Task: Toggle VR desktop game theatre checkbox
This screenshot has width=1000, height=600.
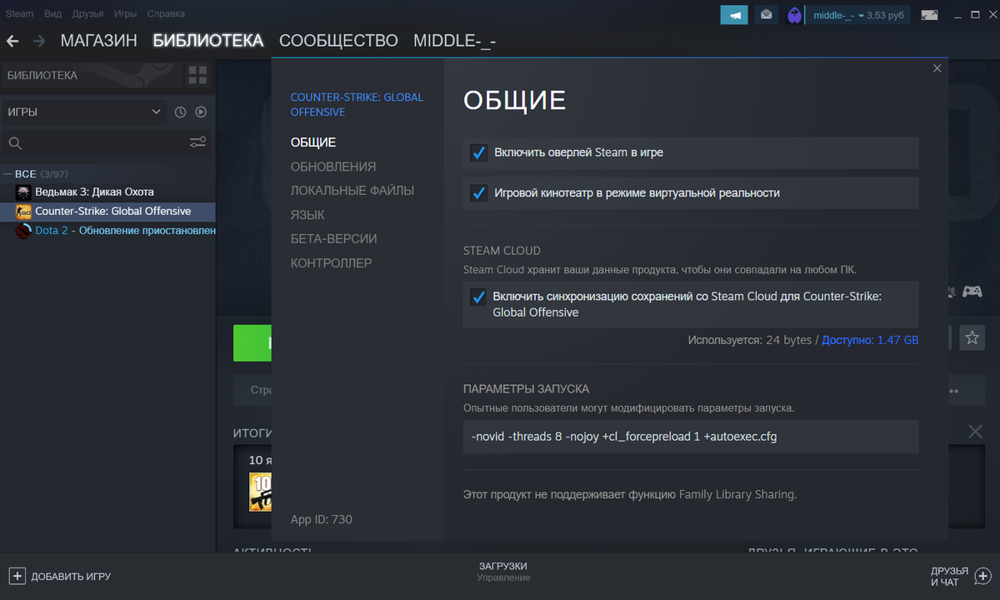Action: (478, 193)
